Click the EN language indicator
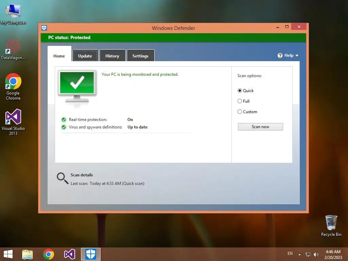 (x=290, y=254)
